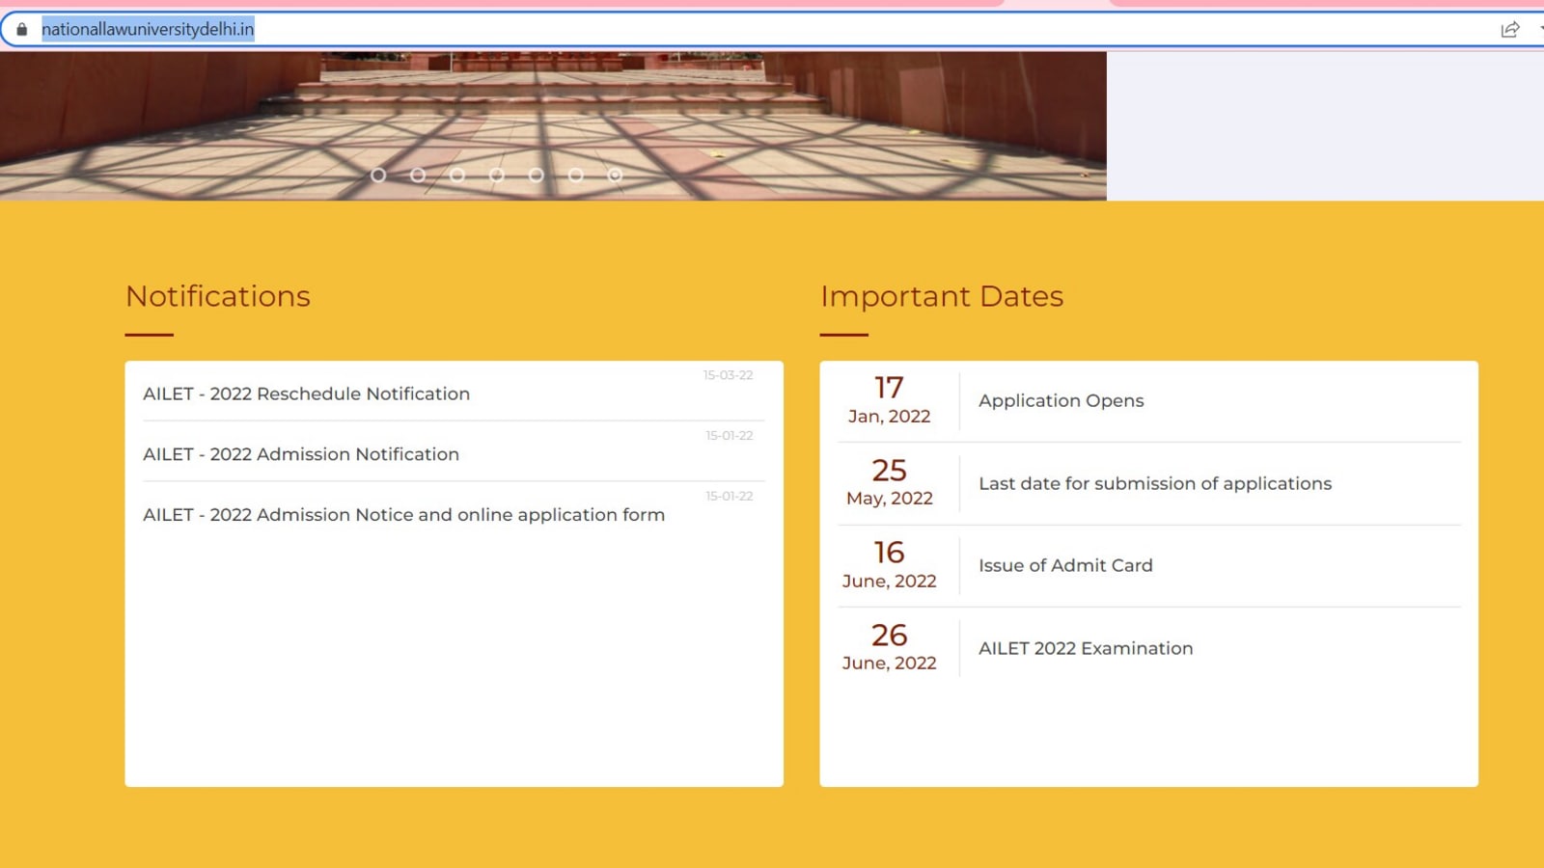1544x868 pixels.
Task: Click the Important Dates heading
Action: click(x=942, y=296)
